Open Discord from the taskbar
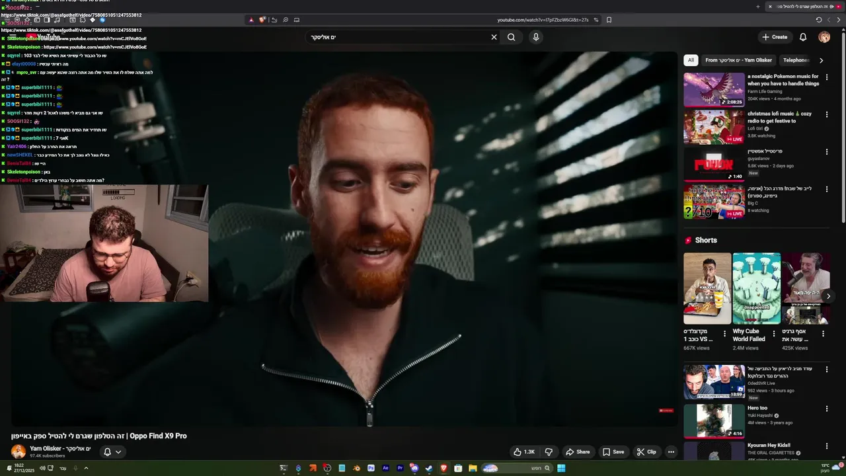This screenshot has height=476, width=846. coord(414,468)
